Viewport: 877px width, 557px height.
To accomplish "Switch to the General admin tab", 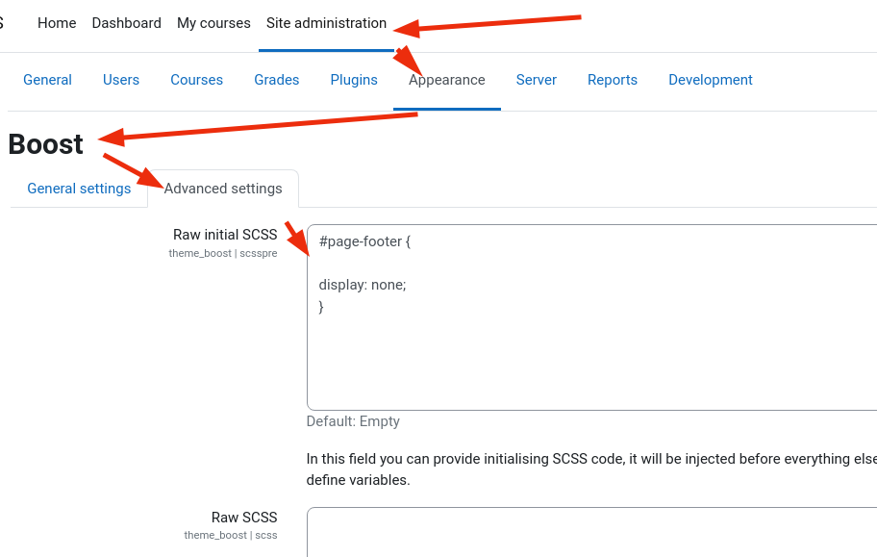I will 47,80.
